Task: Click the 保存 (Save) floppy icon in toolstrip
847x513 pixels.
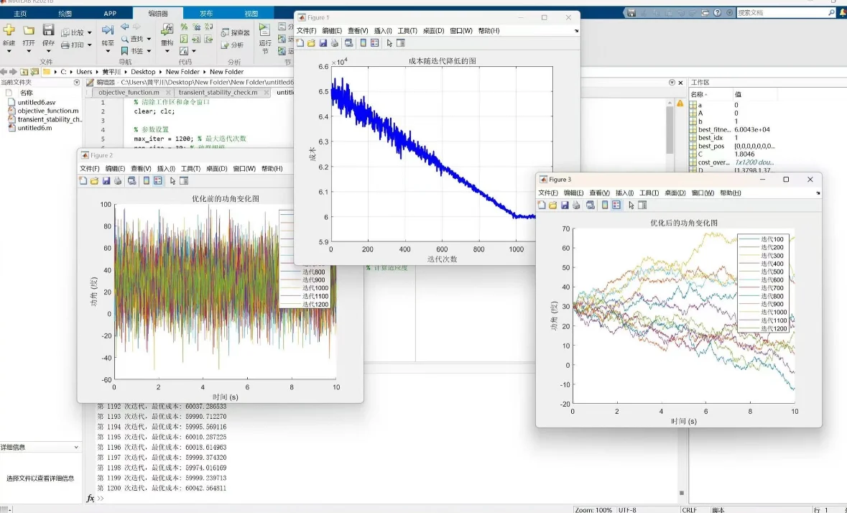Action: click(x=48, y=30)
